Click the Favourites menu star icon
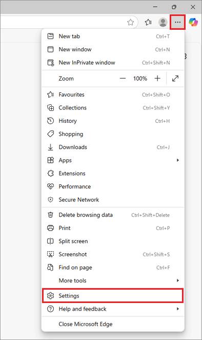202x340 pixels. (x=50, y=95)
